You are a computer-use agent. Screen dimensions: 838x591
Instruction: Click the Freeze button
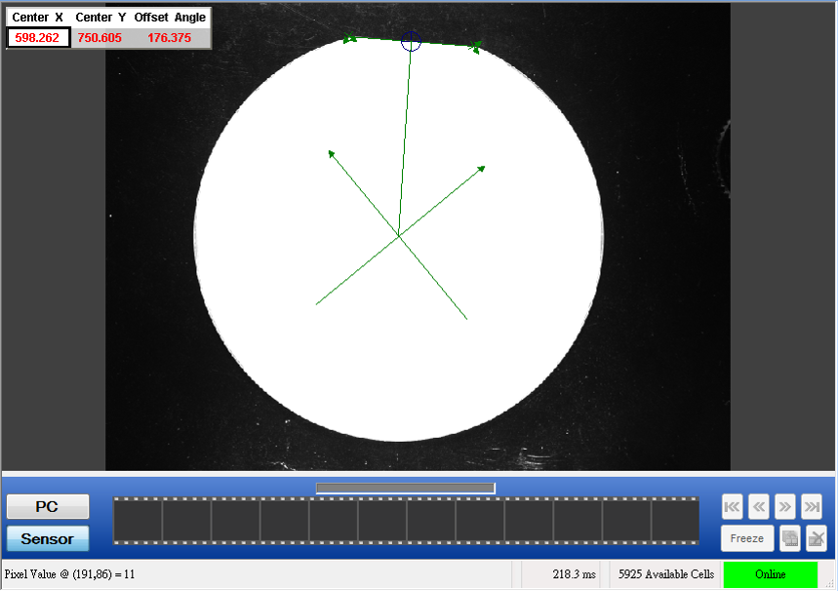(746, 538)
